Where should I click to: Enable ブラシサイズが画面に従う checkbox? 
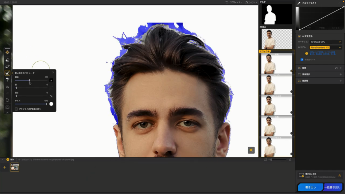pyautogui.click(x=17, y=109)
